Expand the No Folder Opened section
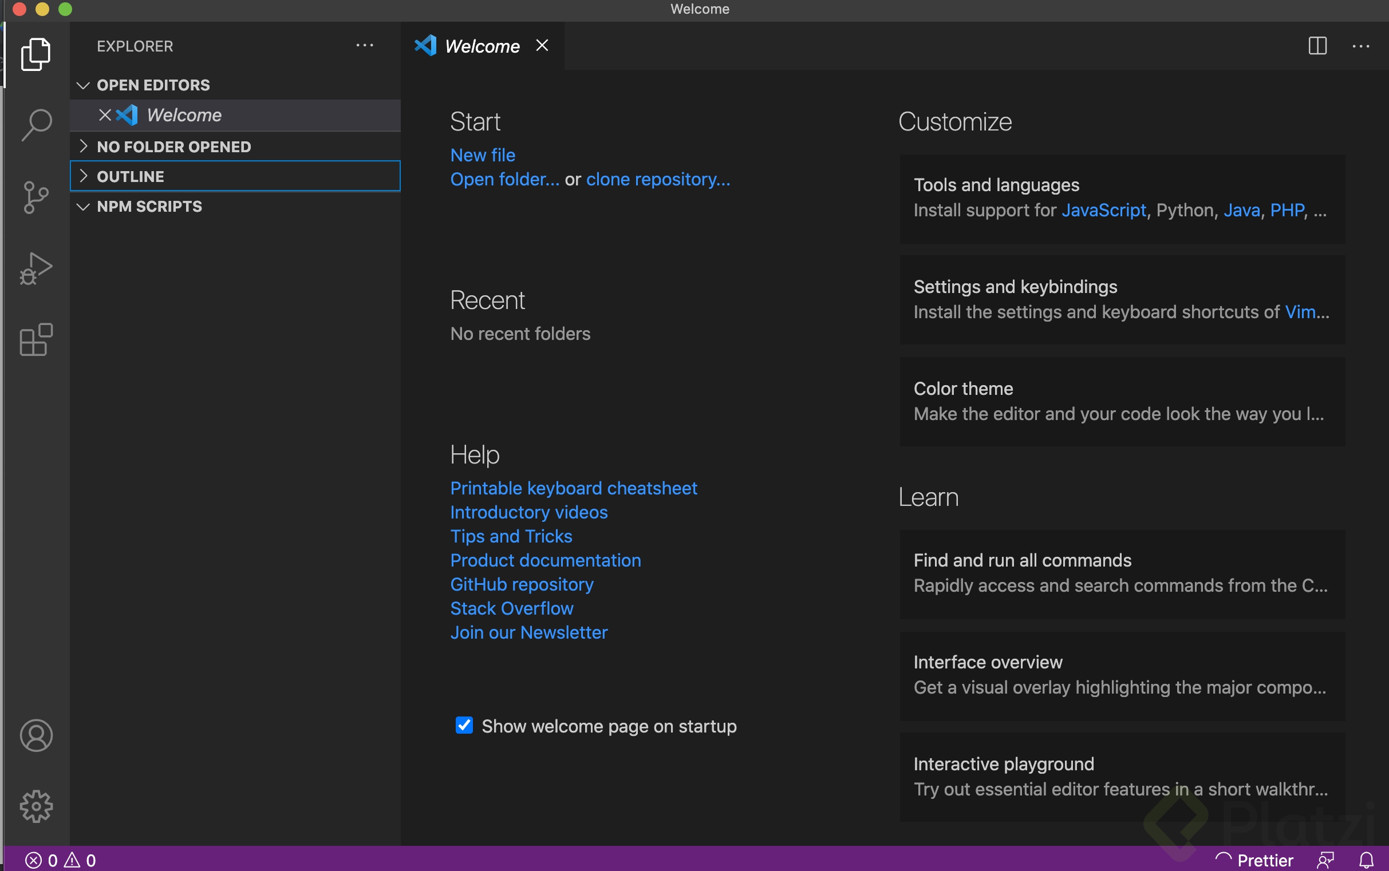The height and width of the screenshot is (871, 1389). (235, 147)
